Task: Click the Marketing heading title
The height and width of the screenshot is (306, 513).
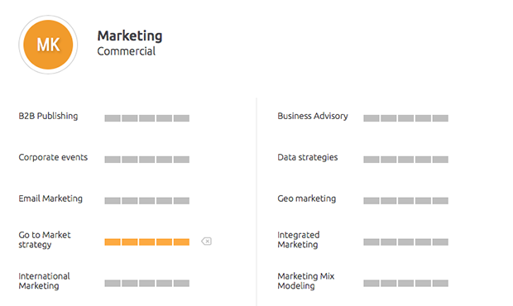Action: click(x=130, y=36)
